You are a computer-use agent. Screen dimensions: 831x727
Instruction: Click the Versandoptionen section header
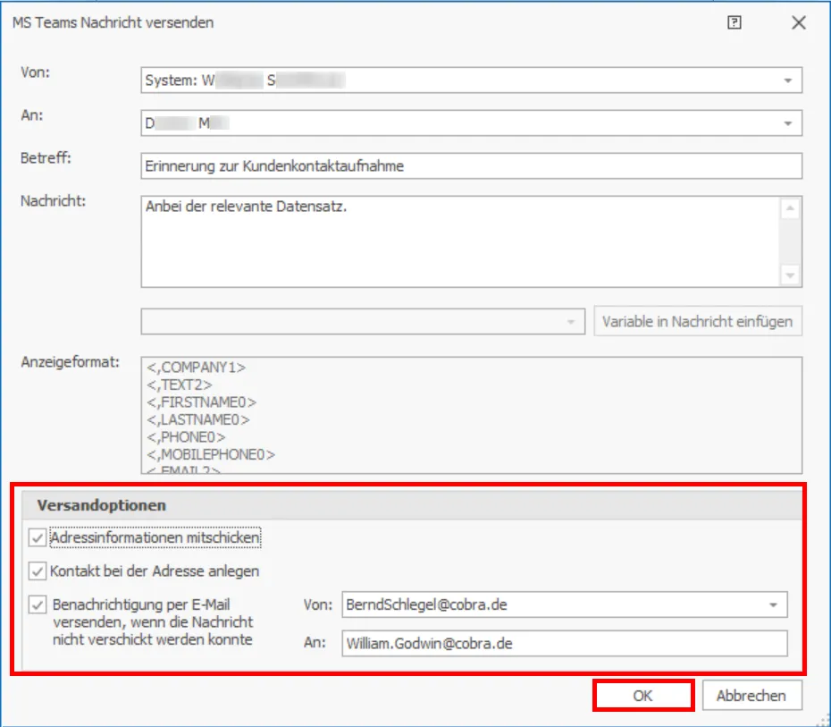(x=412, y=505)
